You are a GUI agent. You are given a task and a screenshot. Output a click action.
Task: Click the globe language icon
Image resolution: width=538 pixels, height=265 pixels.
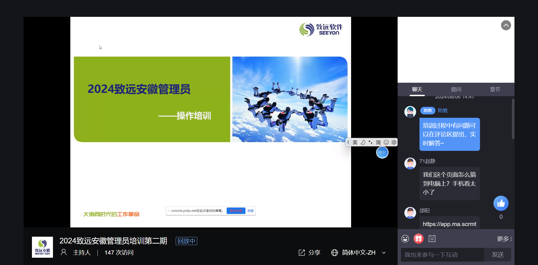335,253
